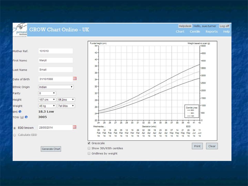Screen dimensions: 248x186
Task: Open the Reports menu item
Action: tap(212, 32)
